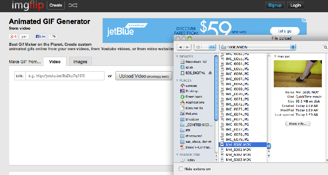The width and height of the screenshot is (328, 175).
Task: Collapse the Preview disclosure triangle
Action: click(275, 56)
